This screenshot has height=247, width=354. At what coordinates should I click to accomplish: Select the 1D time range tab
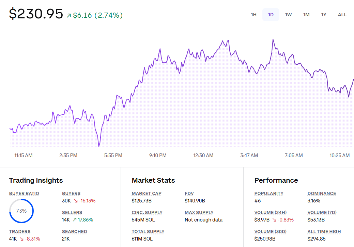(x=271, y=15)
